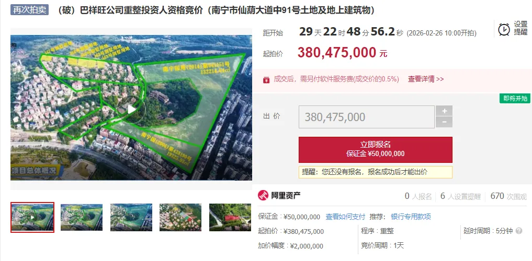
Task: Open the 银行专用款项 link
Action: [411, 217]
